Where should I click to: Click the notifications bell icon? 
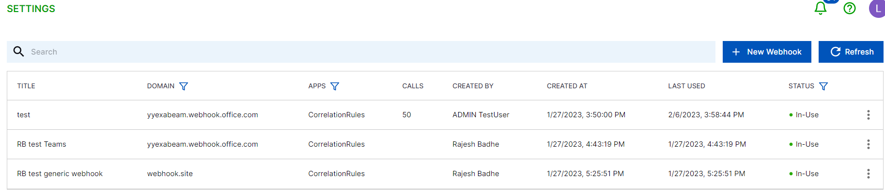click(x=821, y=8)
